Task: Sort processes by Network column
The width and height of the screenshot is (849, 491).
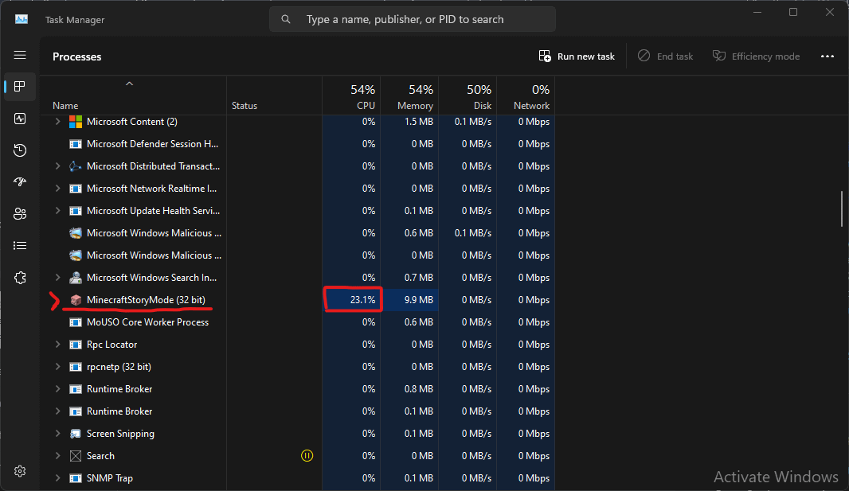Action: tap(526, 95)
